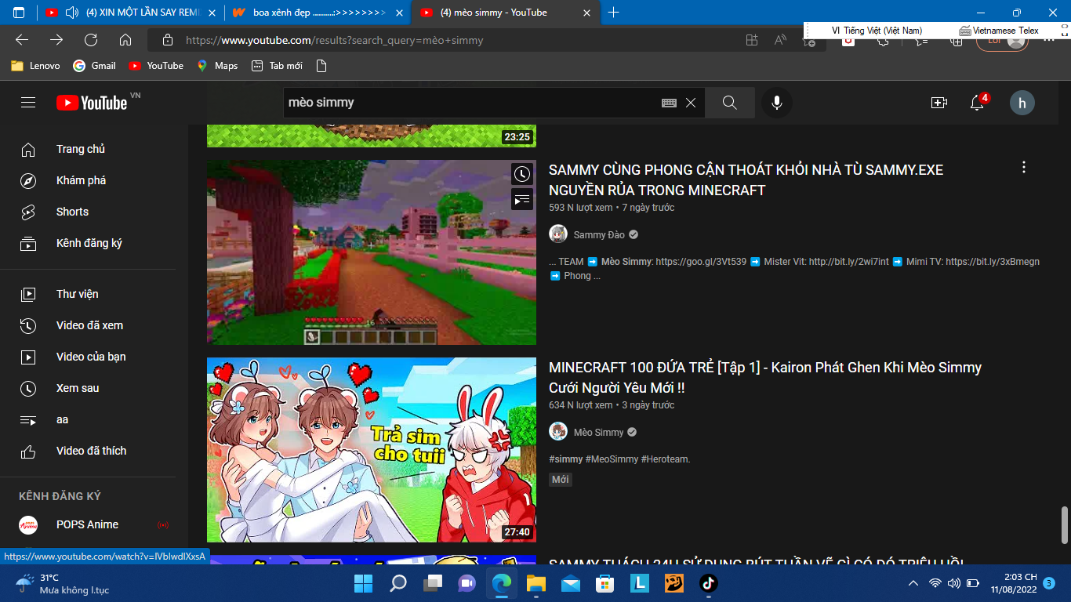Open the Edge tab actions menu
This screenshot has width=1071, height=602.
pos(19,13)
